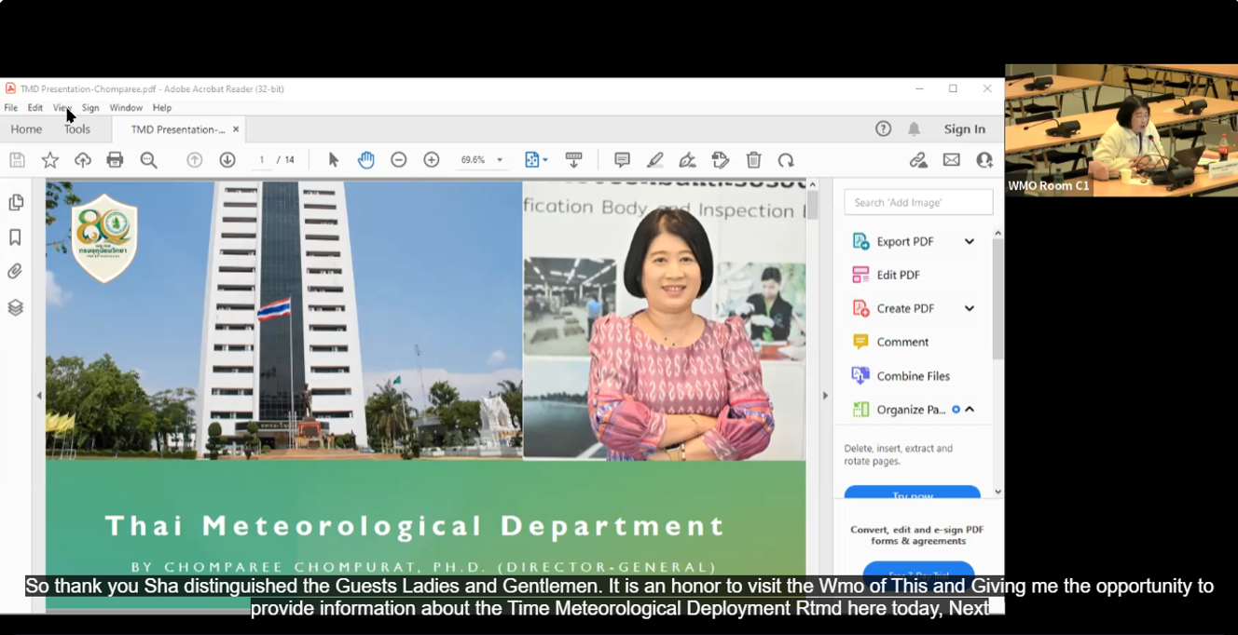Select the Hand pan tool
The width and height of the screenshot is (1238, 635).
pyautogui.click(x=365, y=160)
